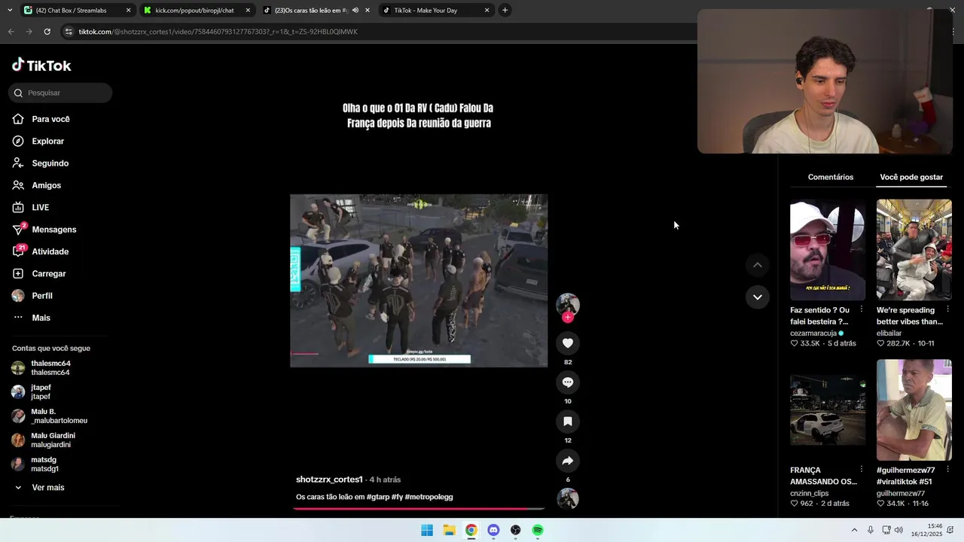The width and height of the screenshot is (964, 542).
Task: Reload the page
Action: (47, 32)
